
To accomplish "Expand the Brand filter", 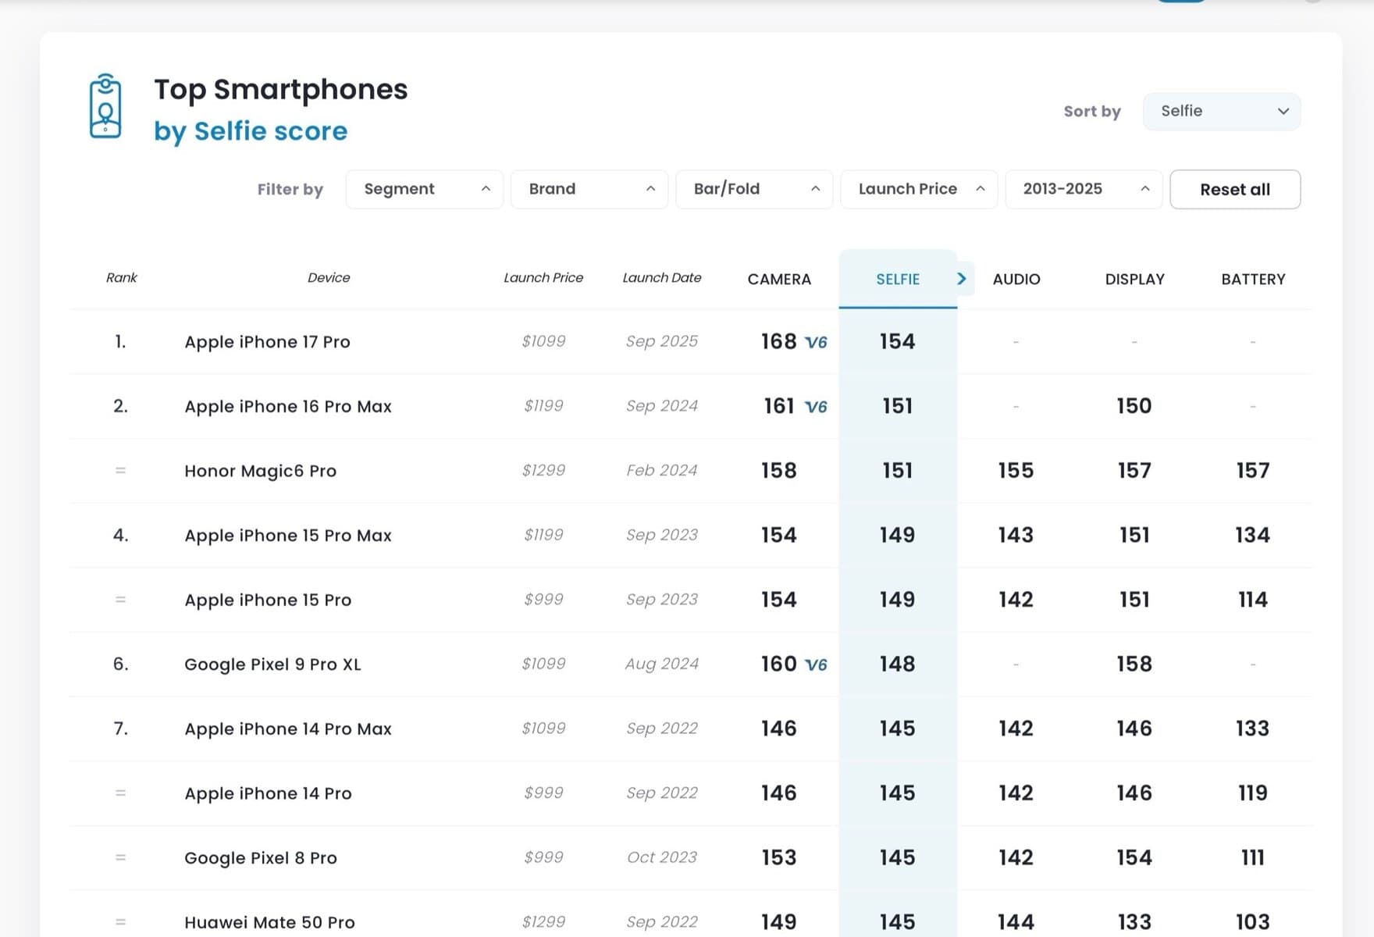I will (x=589, y=189).
